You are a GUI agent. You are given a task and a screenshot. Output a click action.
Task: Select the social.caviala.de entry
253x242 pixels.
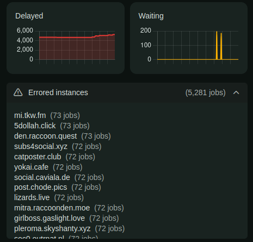coord(42,177)
